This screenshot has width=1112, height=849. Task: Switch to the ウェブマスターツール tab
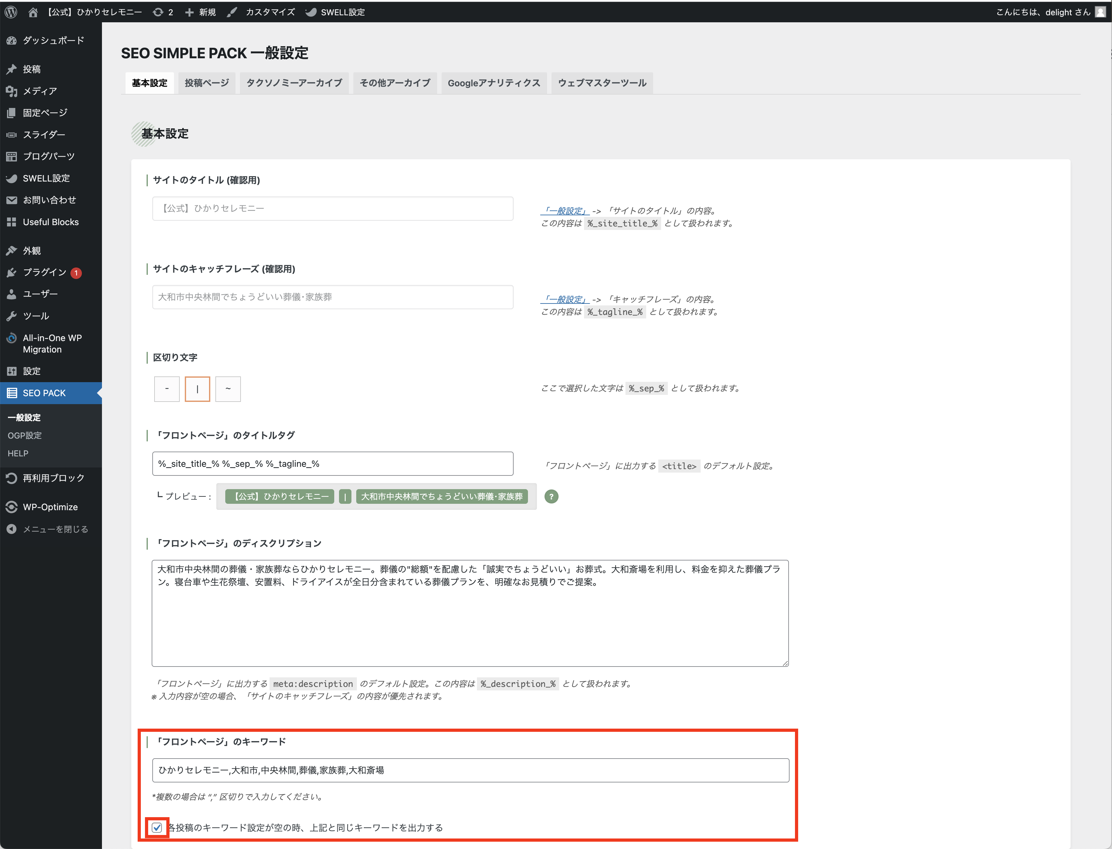click(x=602, y=83)
